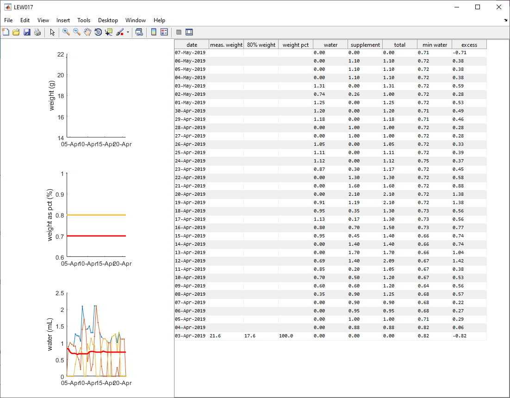Screen dimensions: 510x398
Task: Open the Desktop menu
Action: (x=108, y=20)
